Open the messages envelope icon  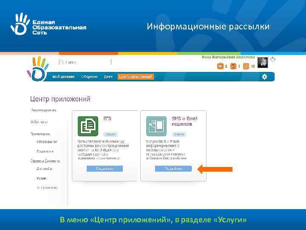click(x=220, y=66)
